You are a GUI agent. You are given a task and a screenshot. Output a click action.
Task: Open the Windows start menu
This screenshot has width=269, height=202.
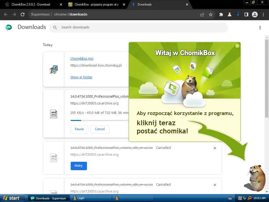coord(12,198)
